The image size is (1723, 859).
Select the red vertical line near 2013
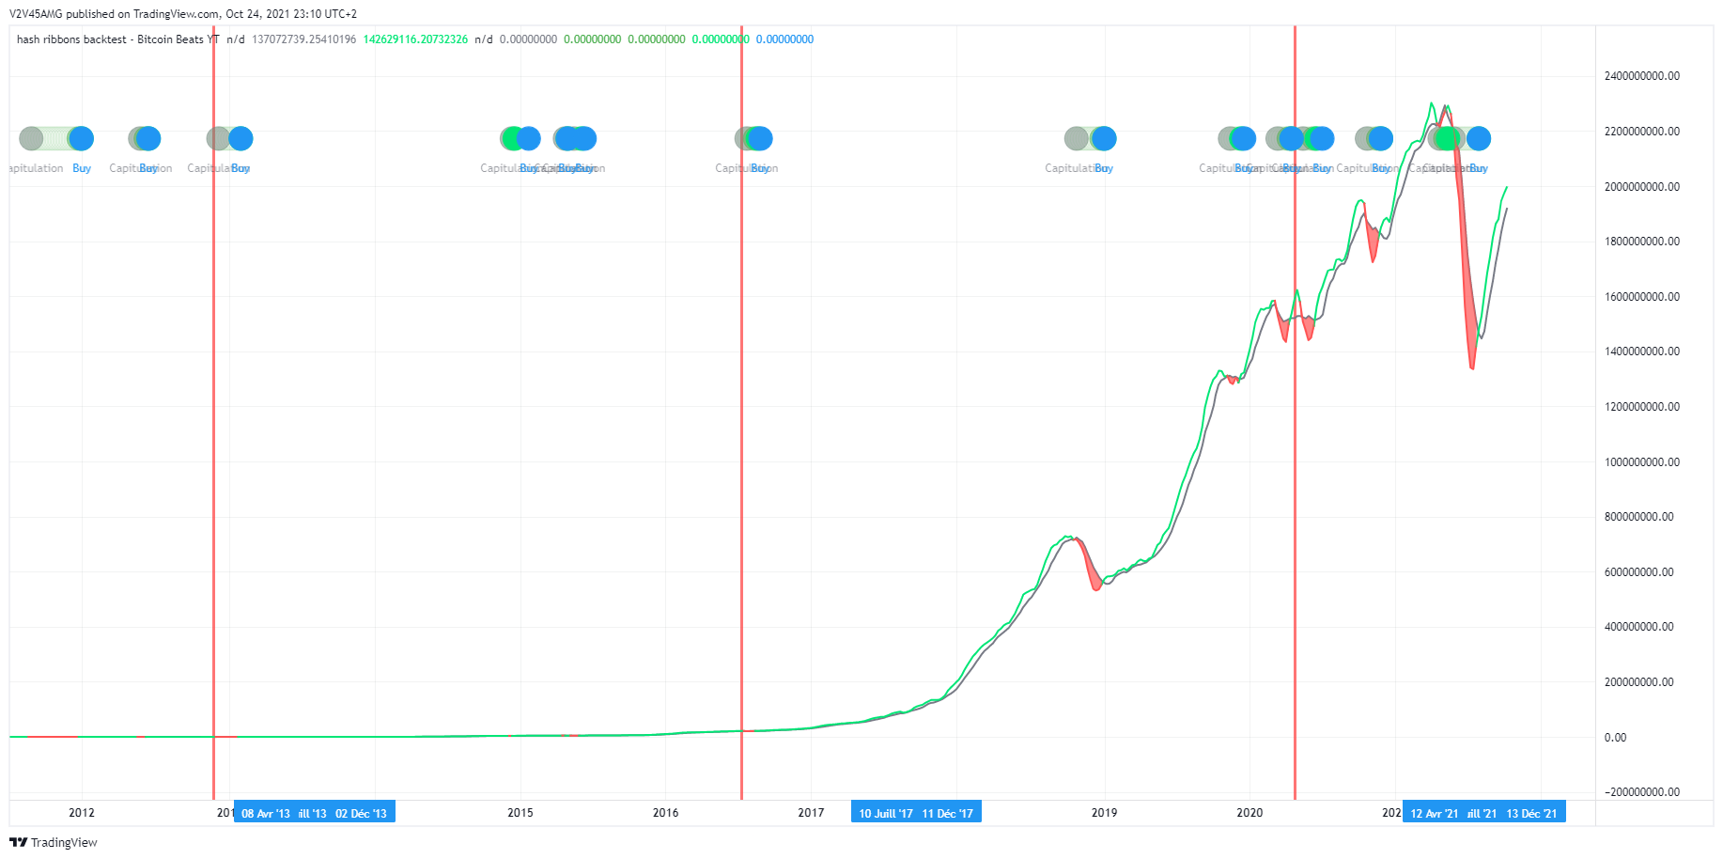(214, 413)
